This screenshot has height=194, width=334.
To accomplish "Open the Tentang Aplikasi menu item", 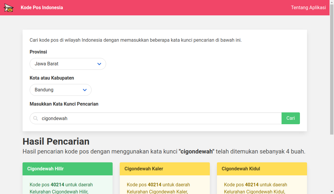I will click(x=309, y=7).
